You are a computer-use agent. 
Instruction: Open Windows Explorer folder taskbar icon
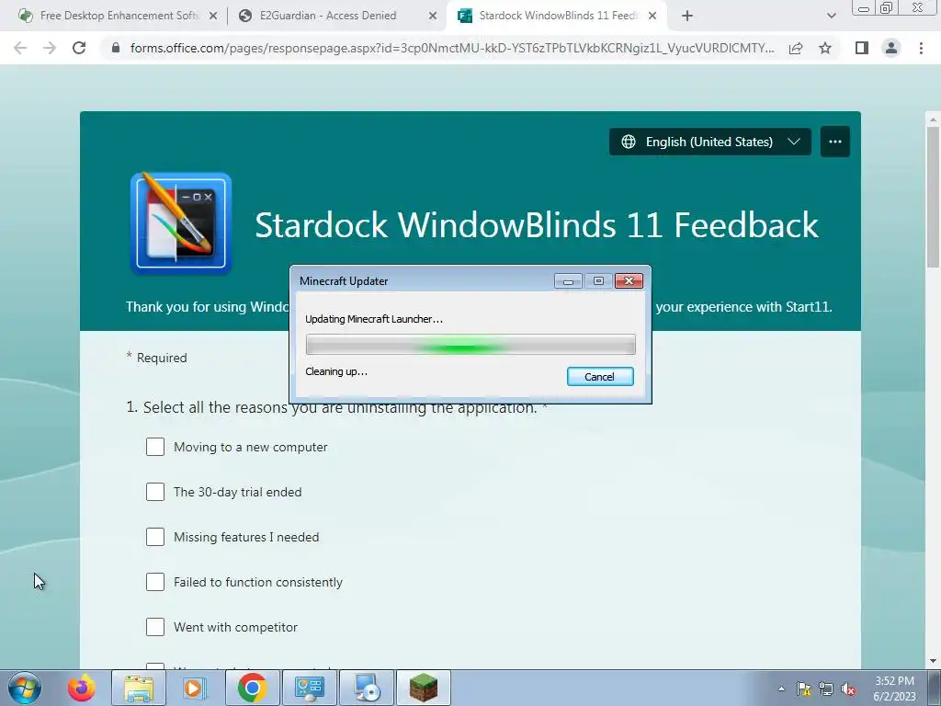click(x=139, y=688)
